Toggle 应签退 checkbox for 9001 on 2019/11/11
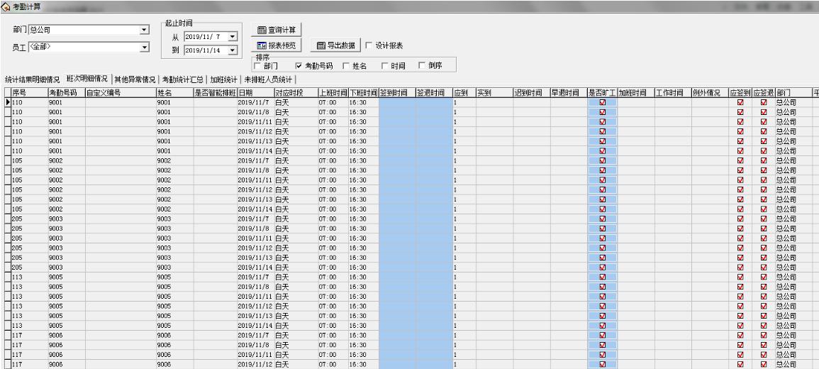The height and width of the screenshot is (369, 819). 764,122
